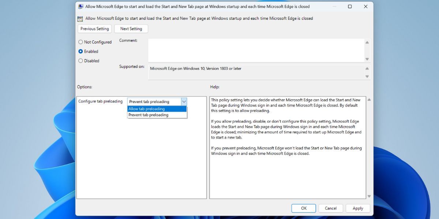This screenshot has height=219, width=439.
Task: Click the down scroll arrow of the Comment box
Action: [x=367, y=58]
